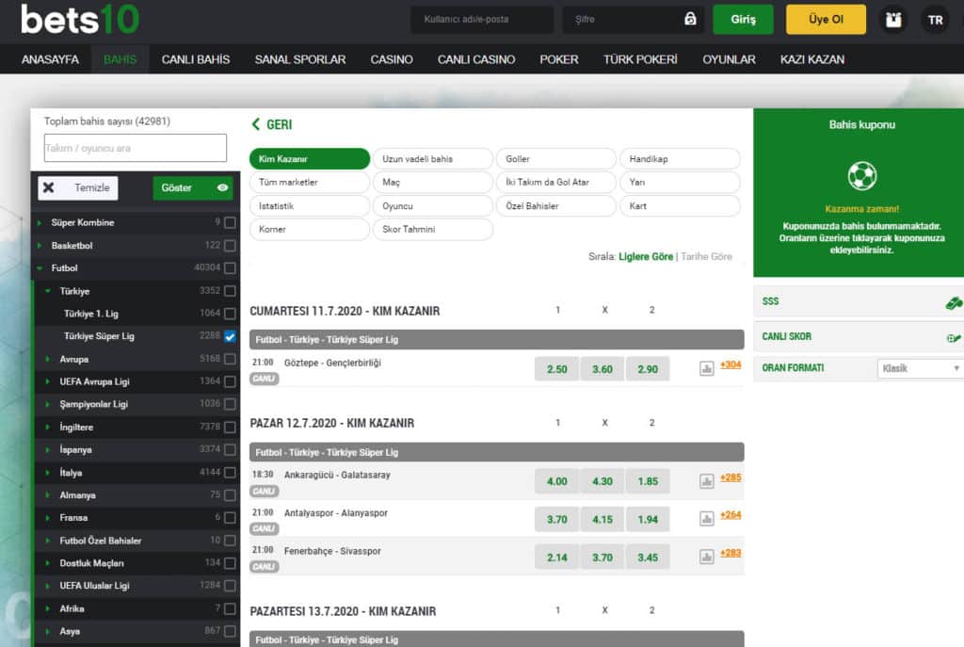Open the SANAL SPORLAR menu
964x647 pixels.
[300, 59]
